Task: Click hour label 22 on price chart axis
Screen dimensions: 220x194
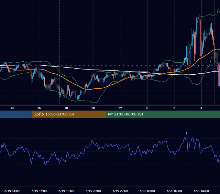Action: 120,108
